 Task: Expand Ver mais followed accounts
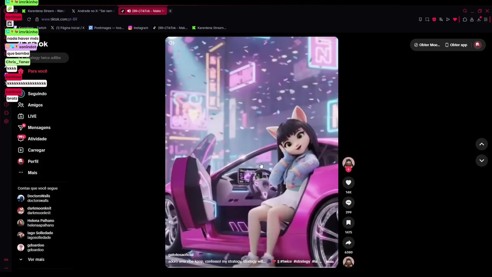pyautogui.click(x=36, y=259)
